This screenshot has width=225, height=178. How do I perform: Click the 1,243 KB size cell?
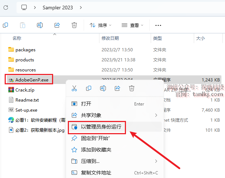(x=211, y=80)
